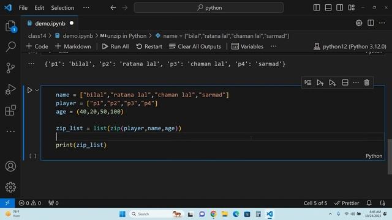Screen dimensions: 392x220
Task: Click Run All in notebook toolbar
Action: 115,46
